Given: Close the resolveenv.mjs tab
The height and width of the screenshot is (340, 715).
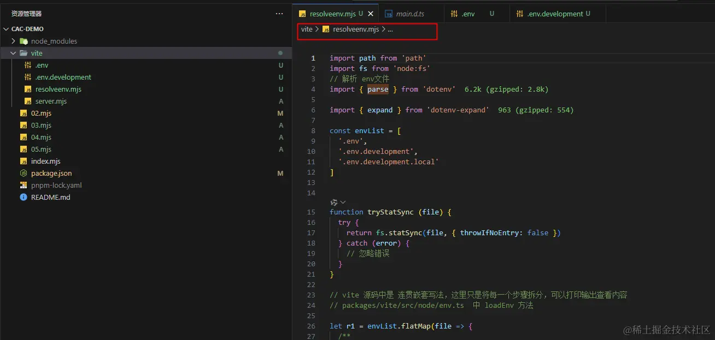Looking at the screenshot, I should [371, 14].
